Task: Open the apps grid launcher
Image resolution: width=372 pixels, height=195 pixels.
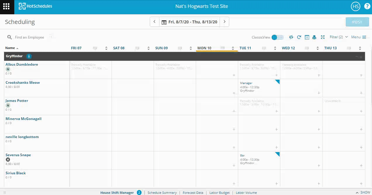Action: click(6, 6)
